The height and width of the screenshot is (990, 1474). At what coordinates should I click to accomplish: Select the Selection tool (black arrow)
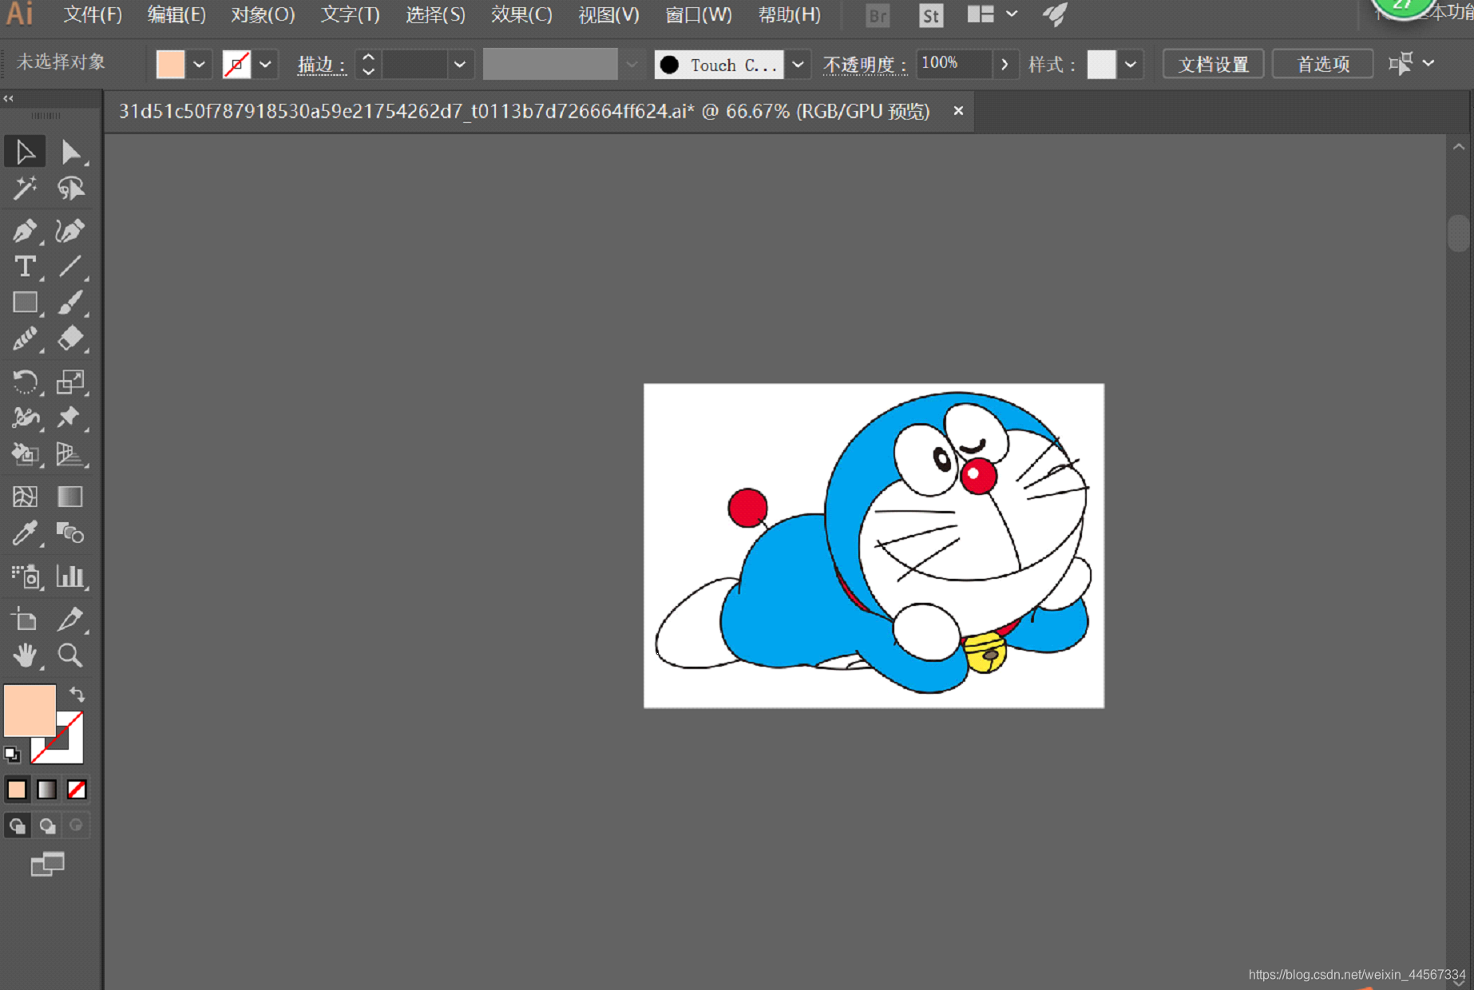click(x=25, y=152)
